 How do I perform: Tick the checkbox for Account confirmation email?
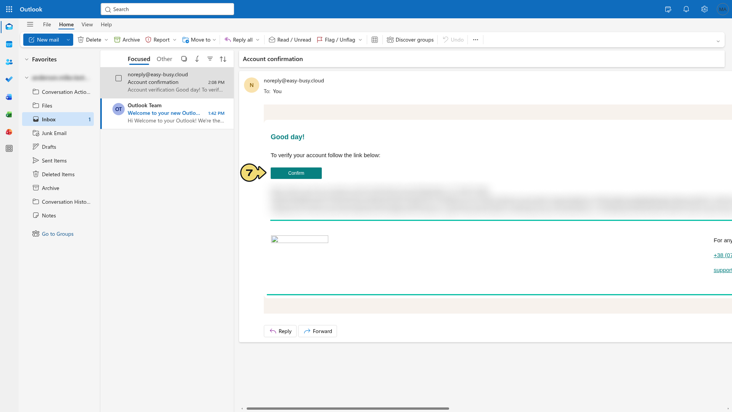(119, 78)
